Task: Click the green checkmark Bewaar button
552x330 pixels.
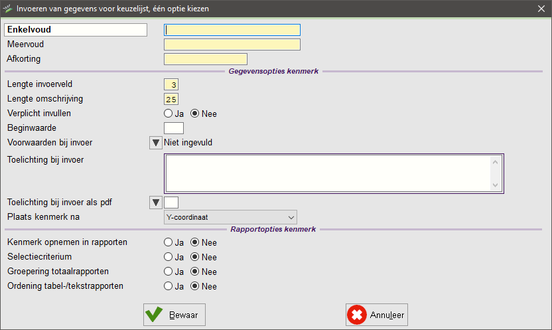Action: 174,314
